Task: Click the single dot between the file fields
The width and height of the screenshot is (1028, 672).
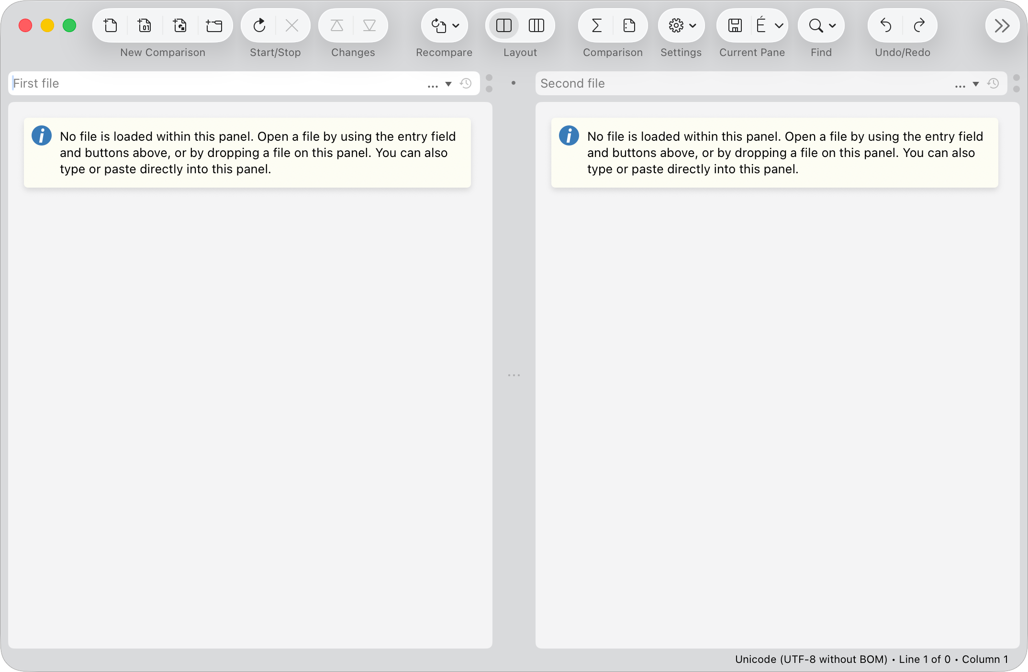Action: pyautogui.click(x=514, y=83)
